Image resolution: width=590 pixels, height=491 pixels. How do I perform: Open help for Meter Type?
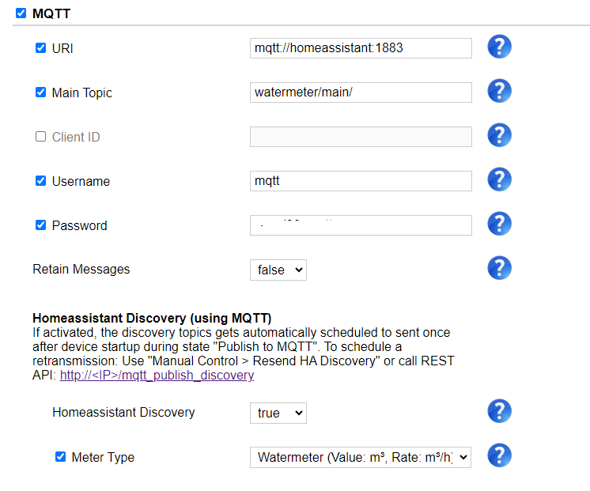click(x=499, y=455)
